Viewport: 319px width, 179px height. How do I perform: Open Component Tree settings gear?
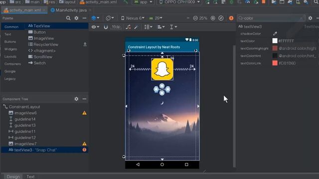76,99
